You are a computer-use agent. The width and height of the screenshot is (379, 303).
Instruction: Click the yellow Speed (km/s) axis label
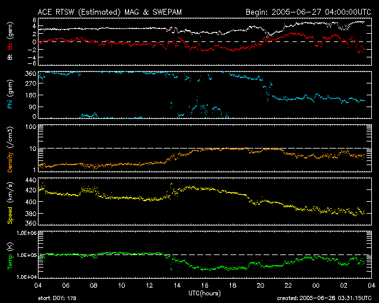click(10, 203)
